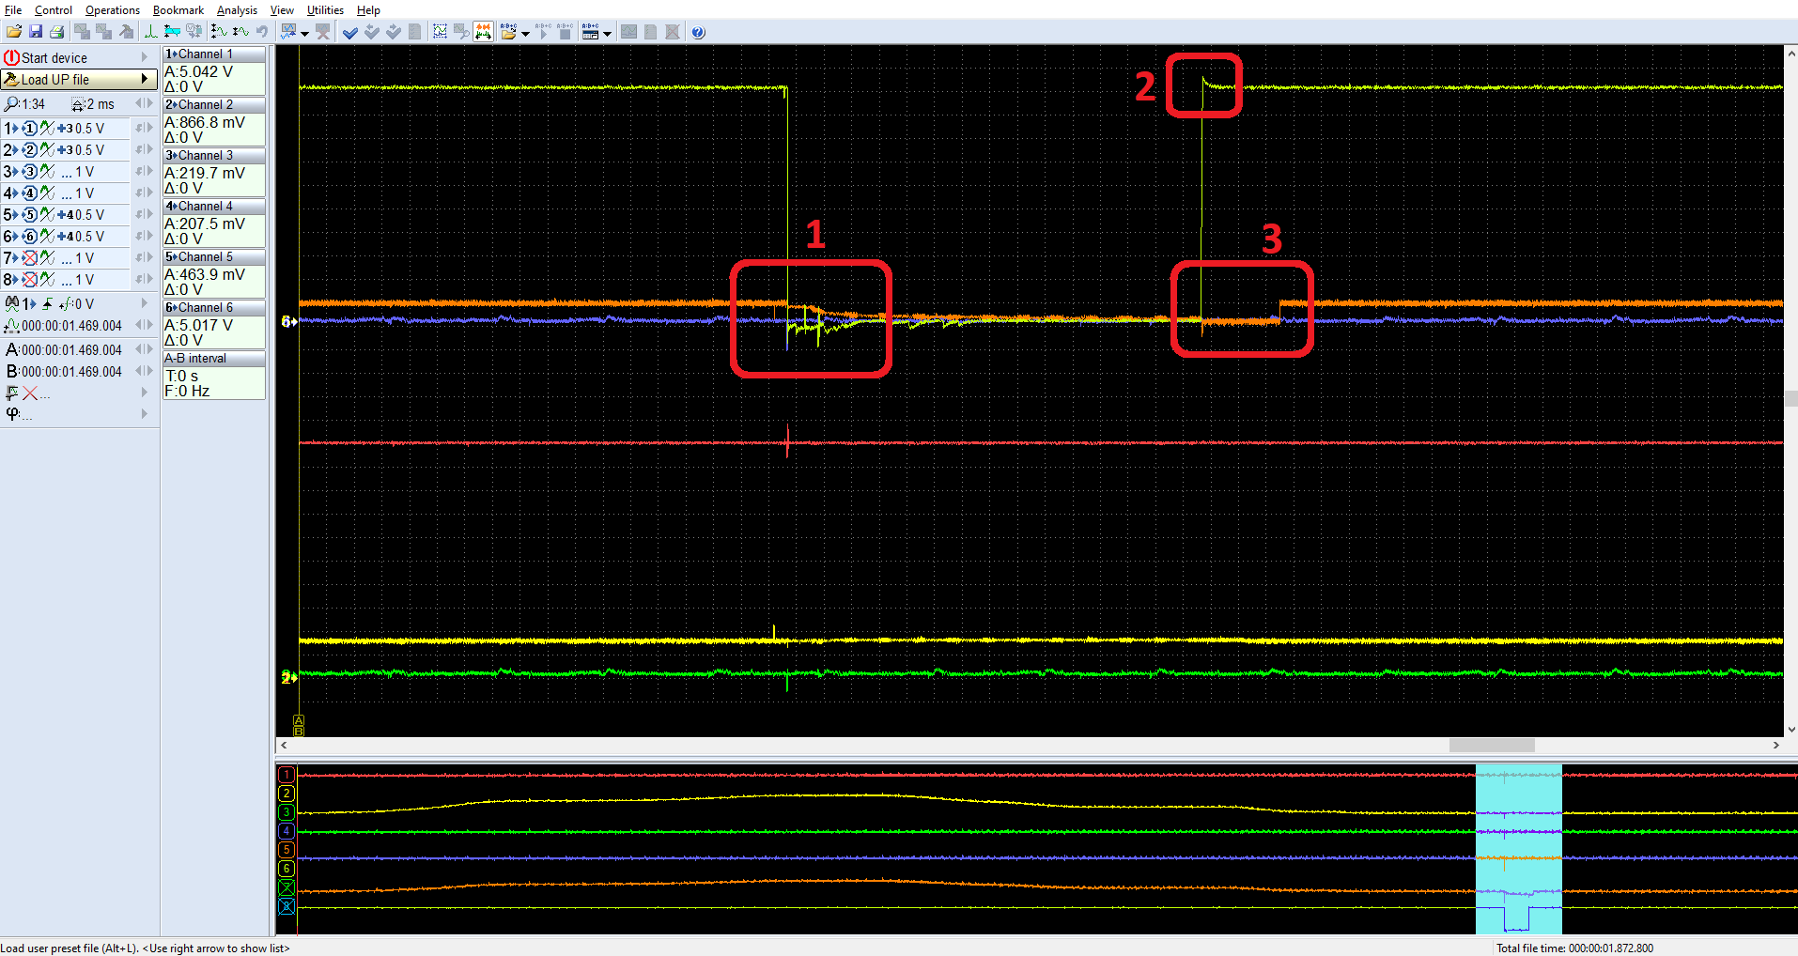Screen dimensions: 1798x956
Task: Click the Open file folder toolbar icon
Action: (x=14, y=32)
